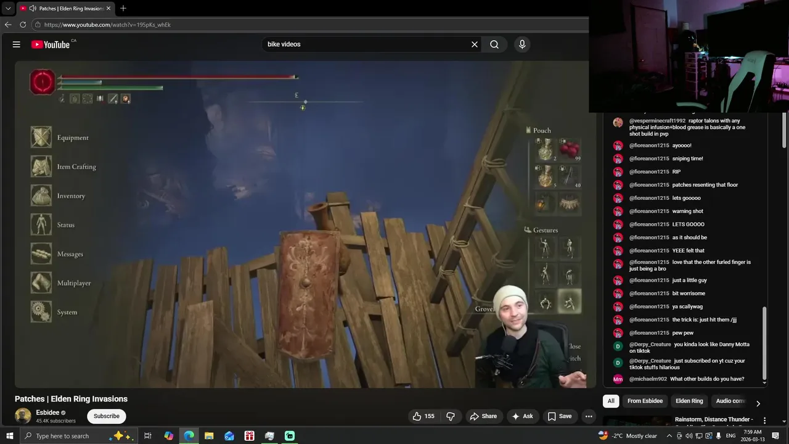Screen dimensions: 789x444
Task: Select the browser address bar URL
Action: click(x=107, y=25)
